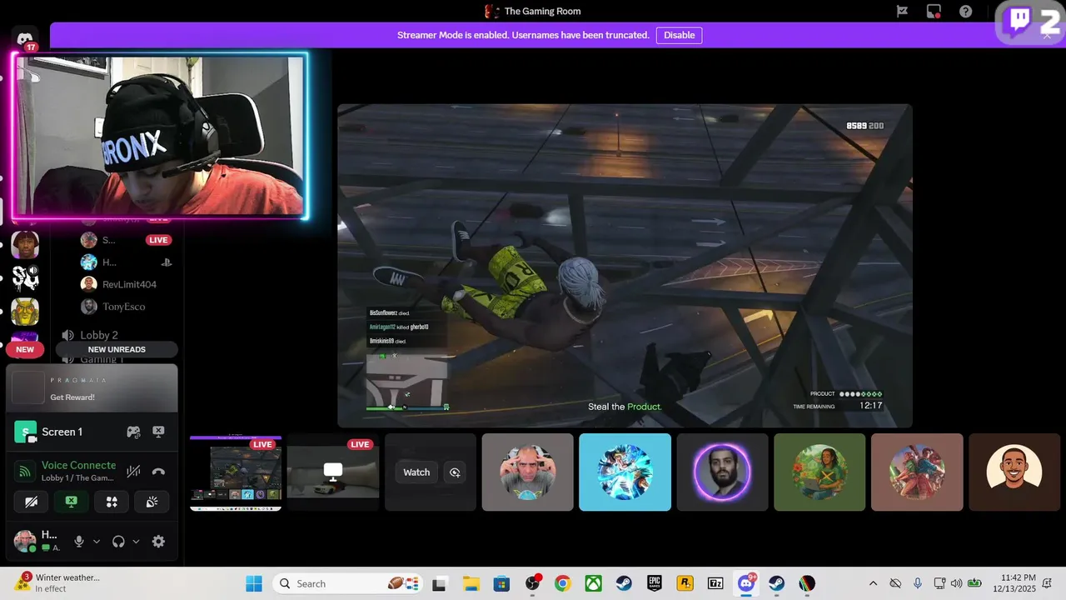The height and width of the screenshot is (600, 1066).
Task: Select the green background avatar participant tile
Action: tap(819, 472)
